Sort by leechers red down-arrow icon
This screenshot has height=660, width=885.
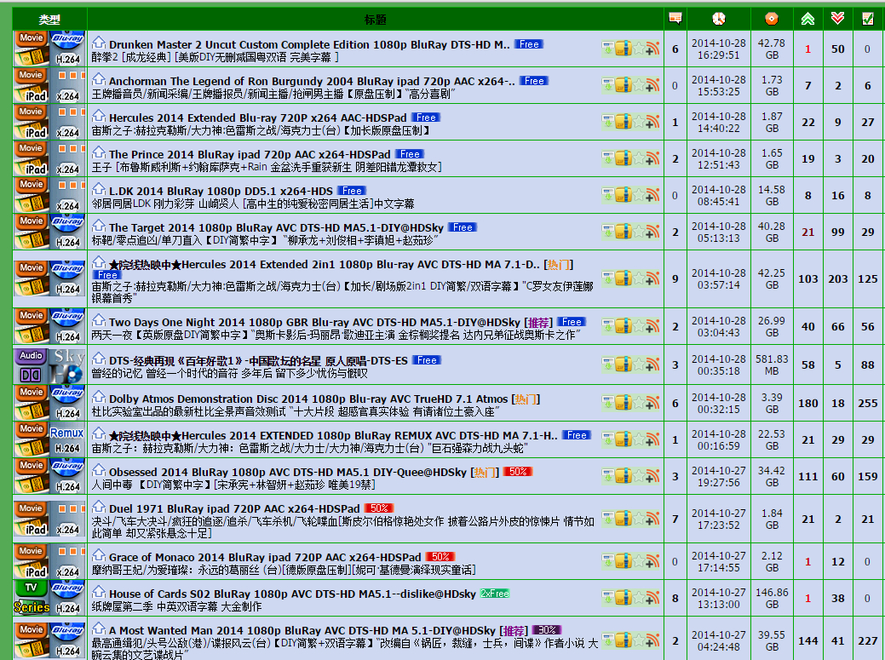click(837, 19)
